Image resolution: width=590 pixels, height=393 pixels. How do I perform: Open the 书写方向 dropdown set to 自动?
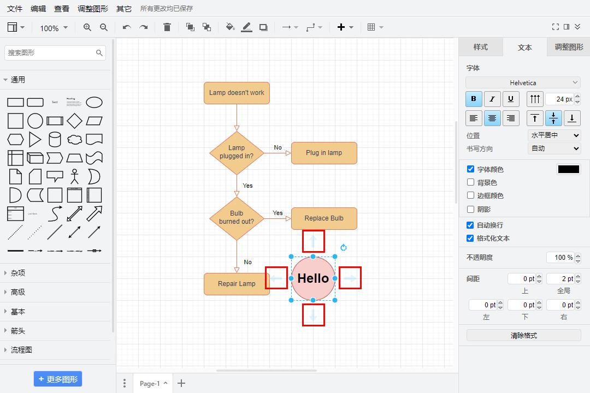click(554, 148)
